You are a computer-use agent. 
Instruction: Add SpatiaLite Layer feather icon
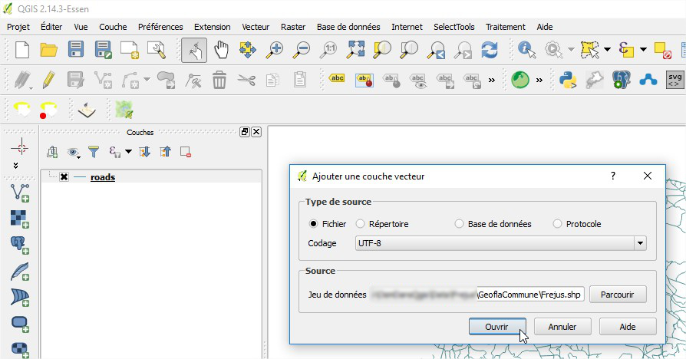(20, 272)
